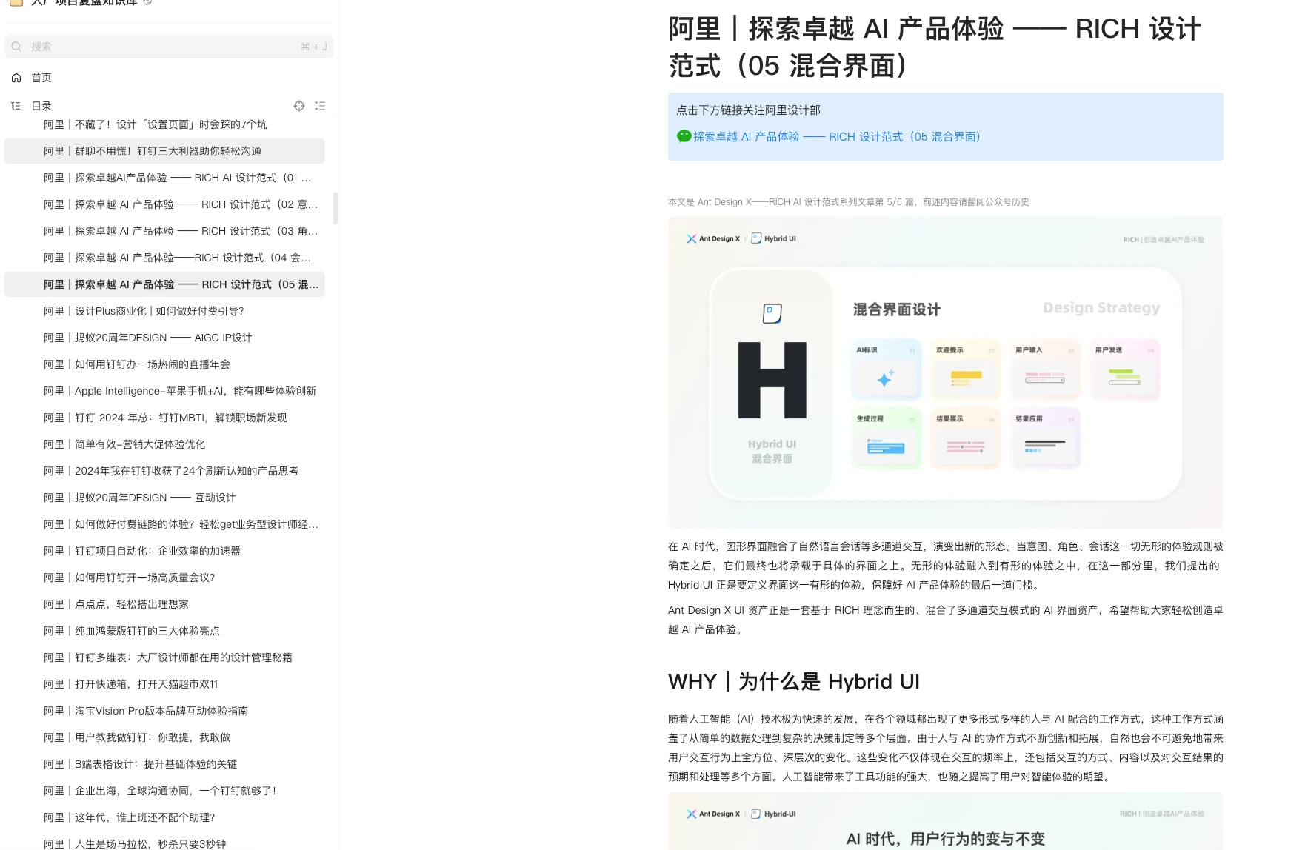This screenshot has height=850, width=1305.
Task: Collapse all entries with the list icon
Action: pos(320,106)
